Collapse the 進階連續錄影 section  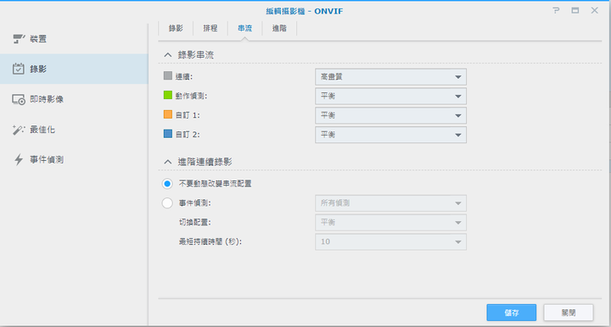pyautogui.click(x=167, y=162)
